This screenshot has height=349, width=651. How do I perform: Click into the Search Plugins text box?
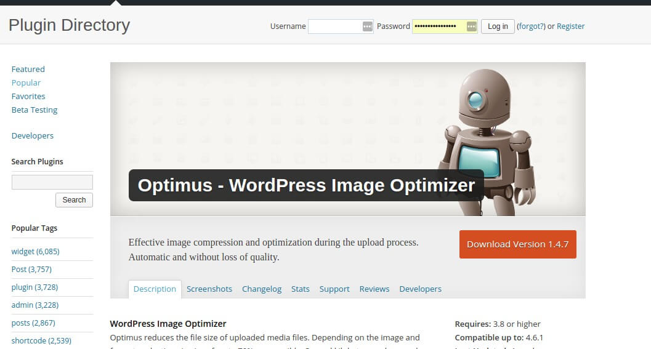click(52, 182)
